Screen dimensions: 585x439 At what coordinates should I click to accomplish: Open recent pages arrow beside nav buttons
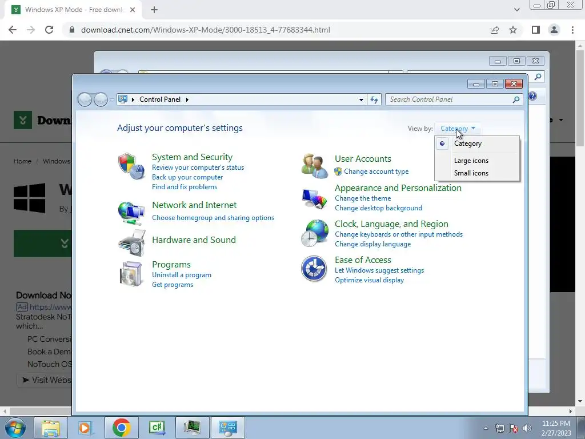pos(112,99)
